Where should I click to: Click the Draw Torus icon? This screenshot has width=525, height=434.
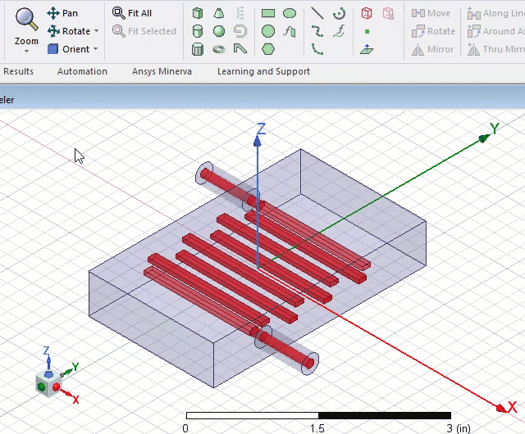coord(219,49)
